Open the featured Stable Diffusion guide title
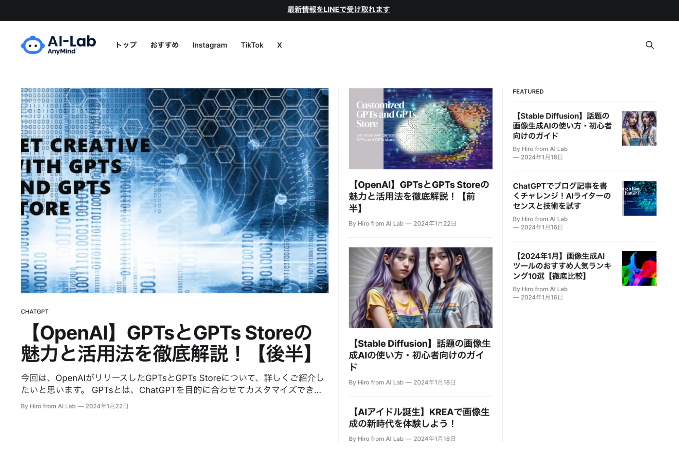 562,126
